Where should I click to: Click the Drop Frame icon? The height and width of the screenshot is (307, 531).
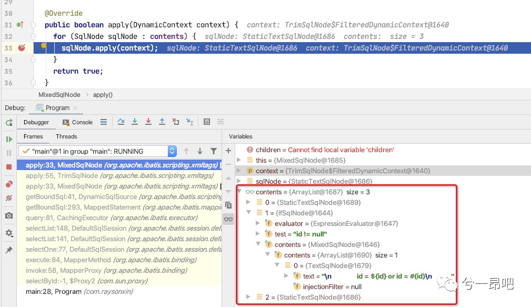point(176,122)
